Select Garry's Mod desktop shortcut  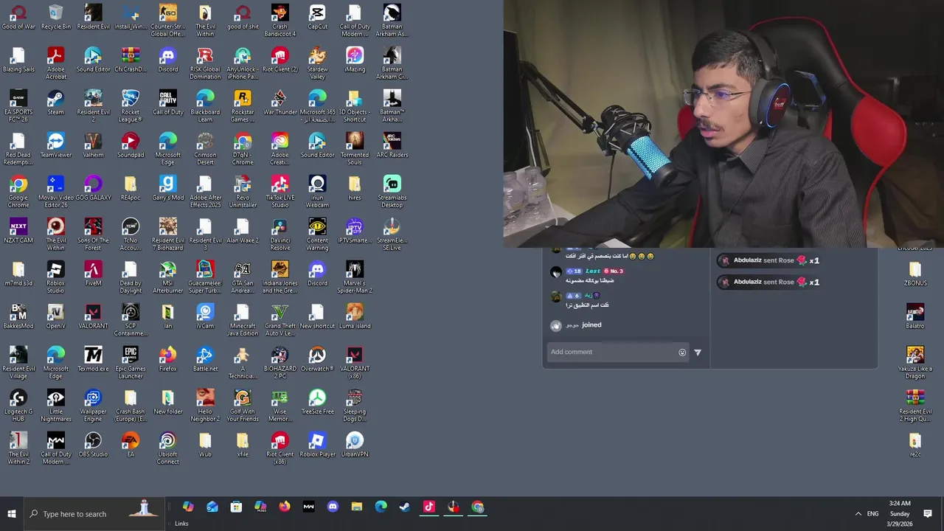[x=168, y=189]
